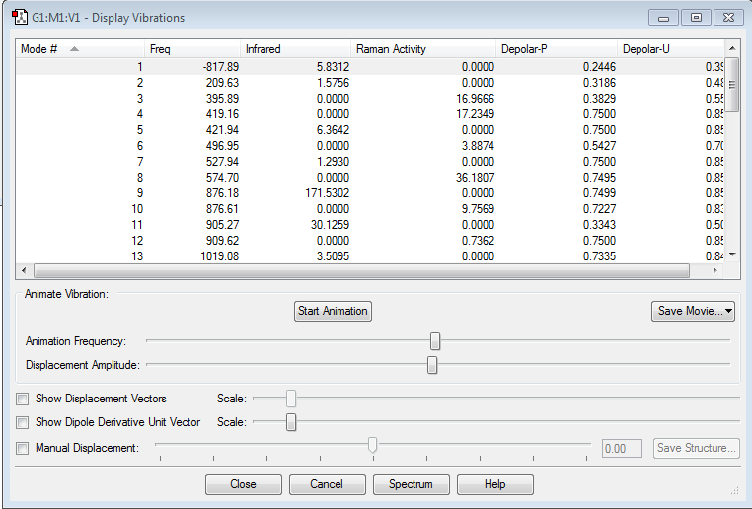
Task: Sort table by Infrared column
Action: [295, 49]
